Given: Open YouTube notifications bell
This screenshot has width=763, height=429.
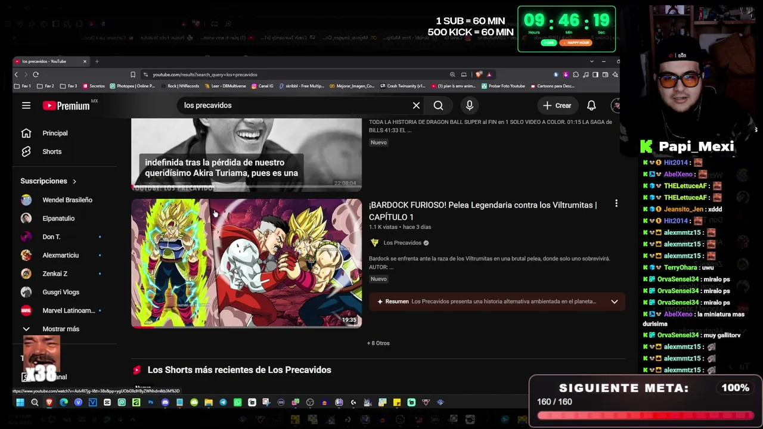Looking at the screenshot, I should tap(591, 105).
